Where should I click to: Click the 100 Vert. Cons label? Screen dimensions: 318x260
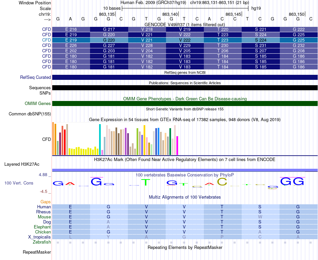[x=19, y=183]
